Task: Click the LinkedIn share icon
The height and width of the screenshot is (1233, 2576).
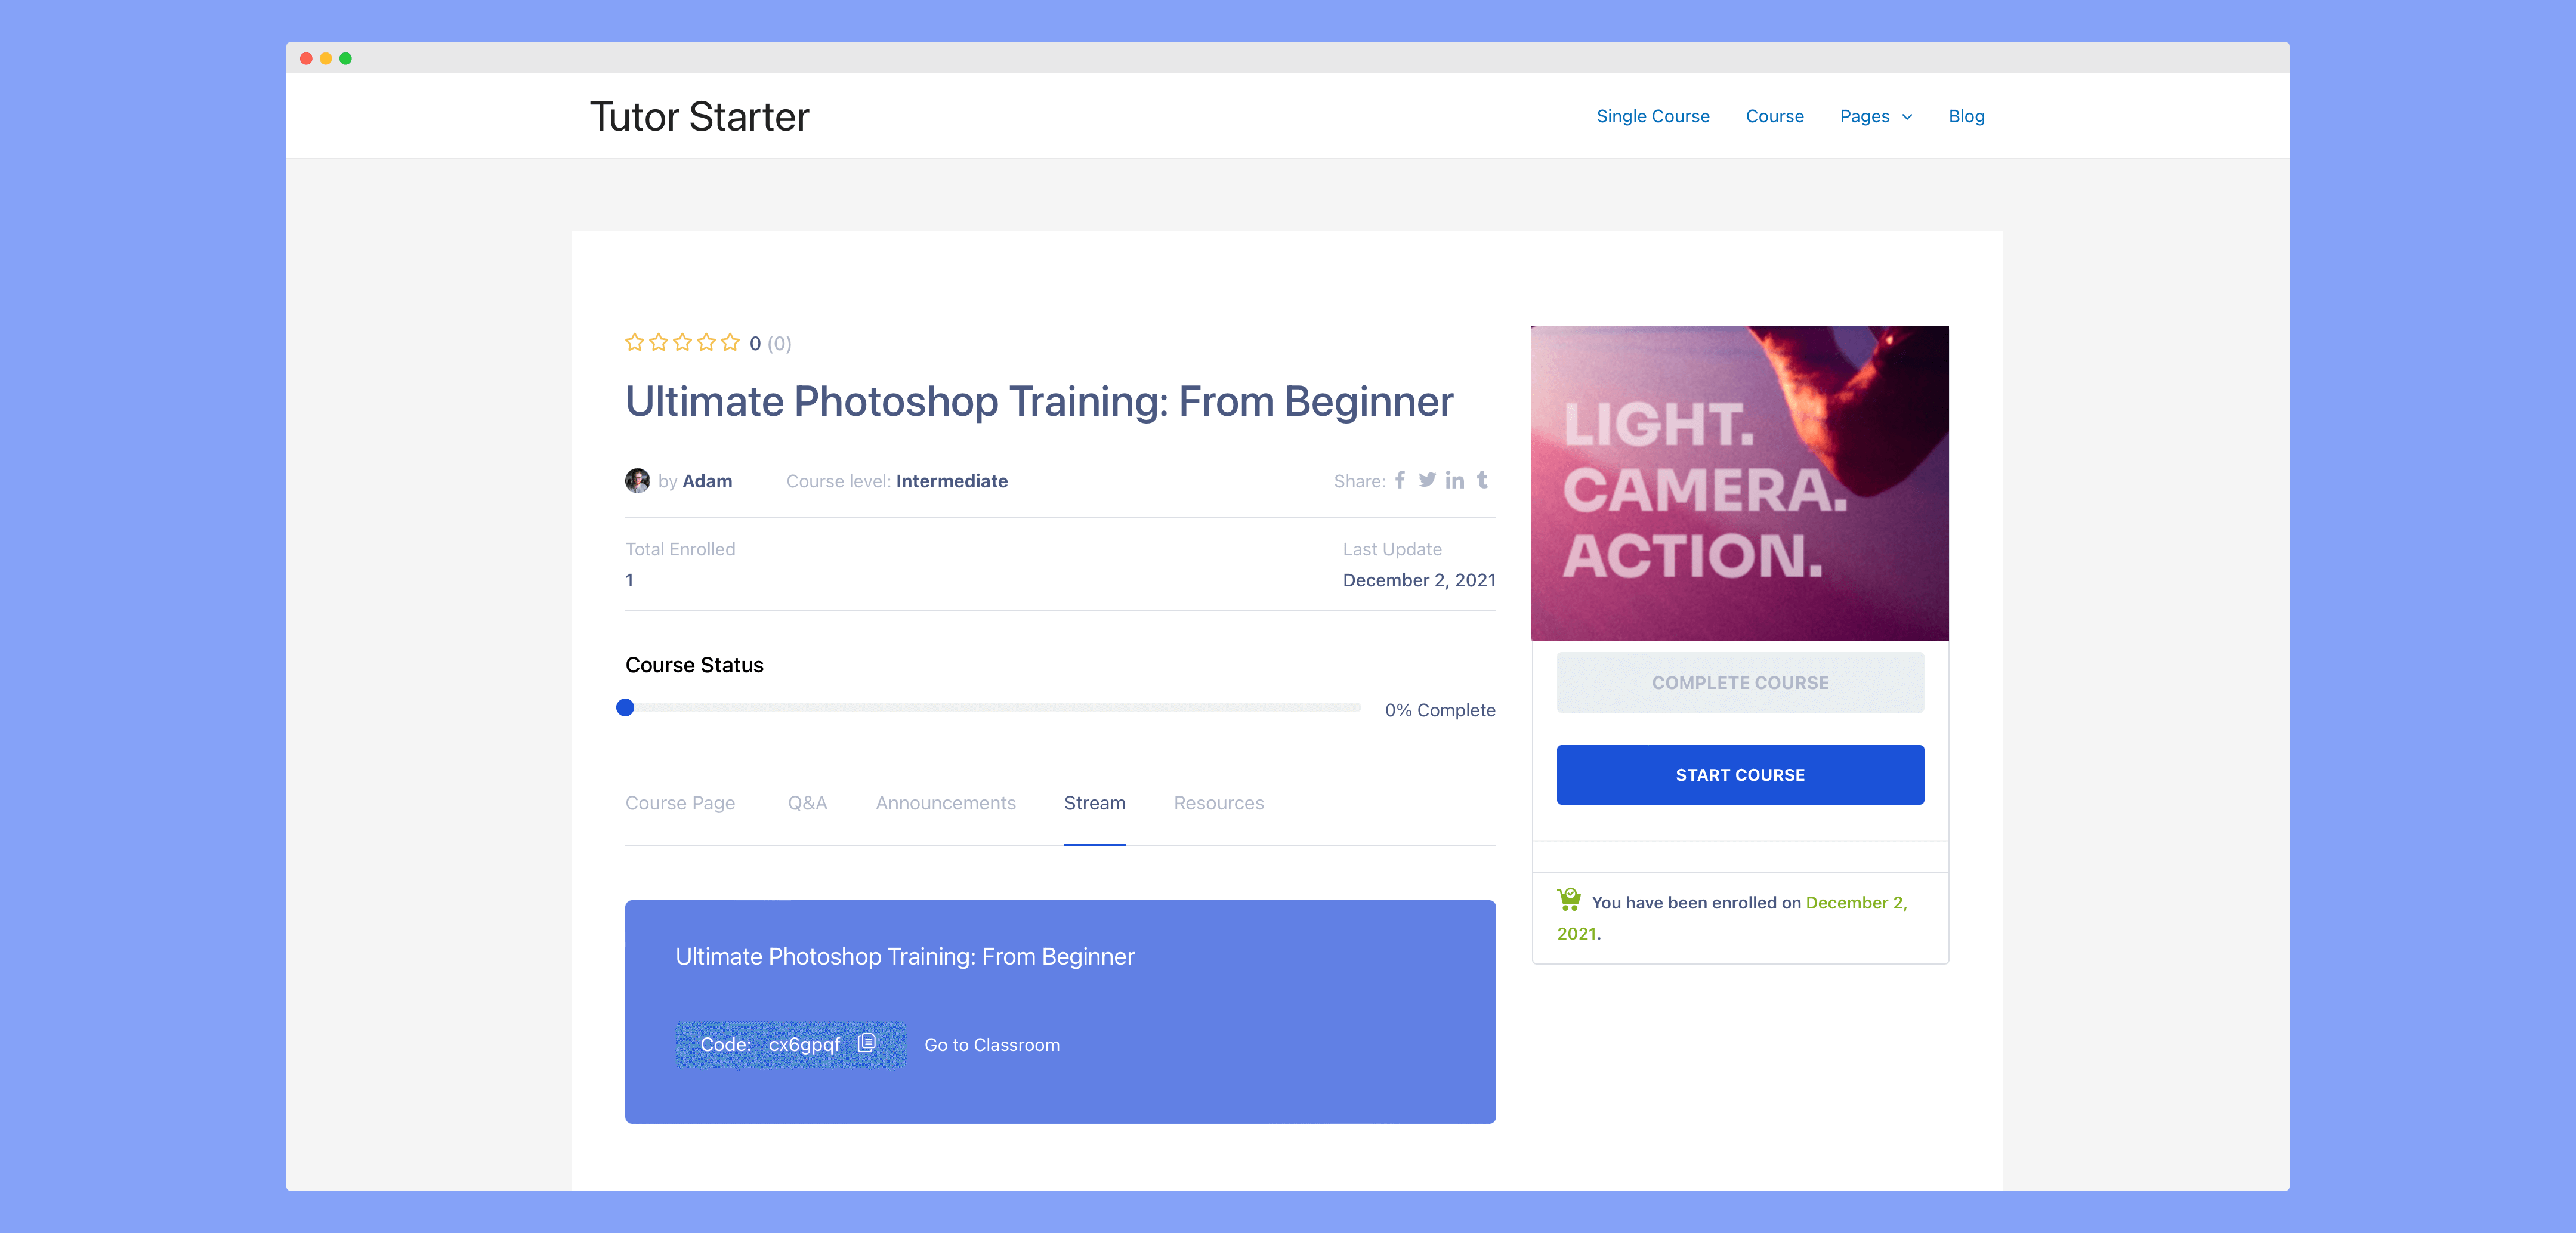Action: 1456,480
